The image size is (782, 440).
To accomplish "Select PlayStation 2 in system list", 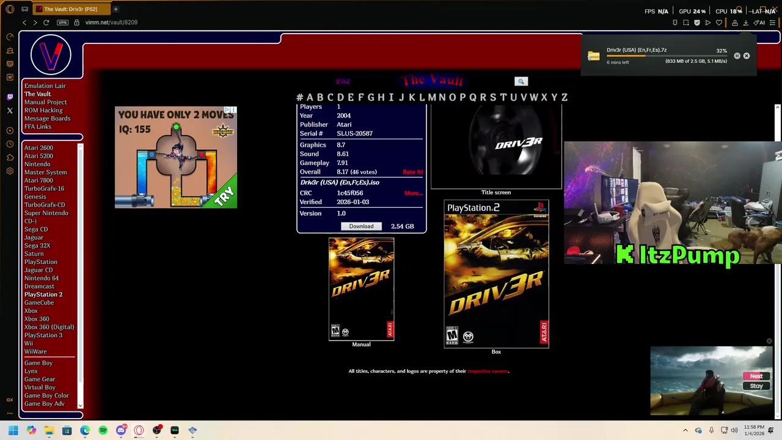I will (43, 295).
